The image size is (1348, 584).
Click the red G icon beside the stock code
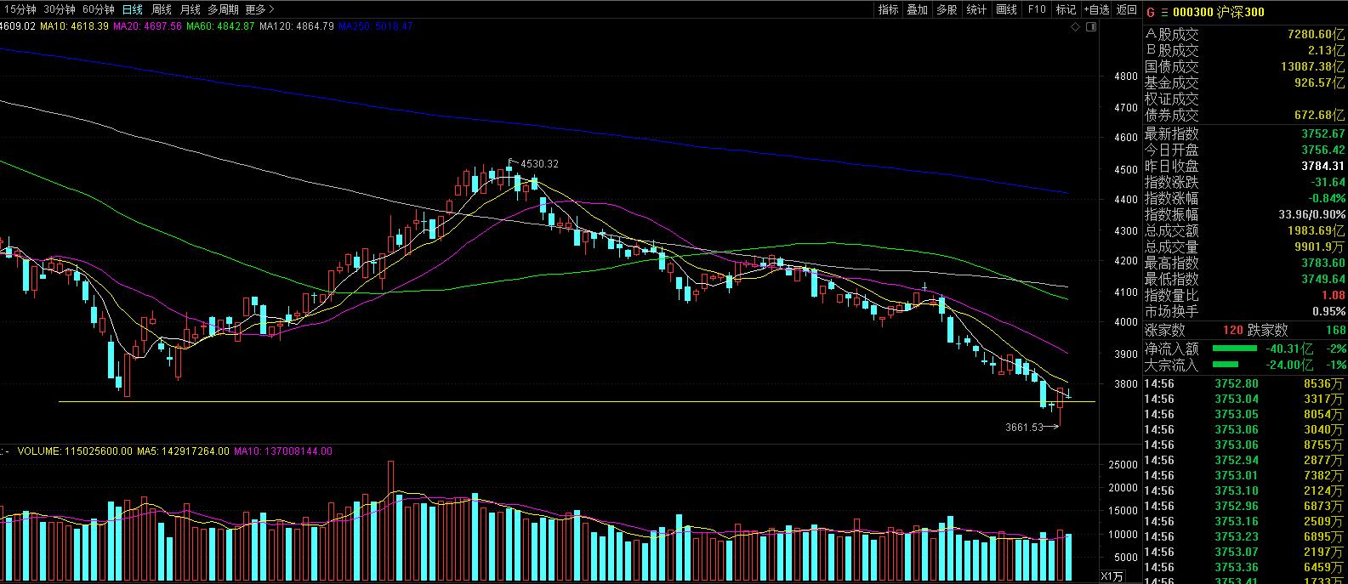click(1151, 12)
